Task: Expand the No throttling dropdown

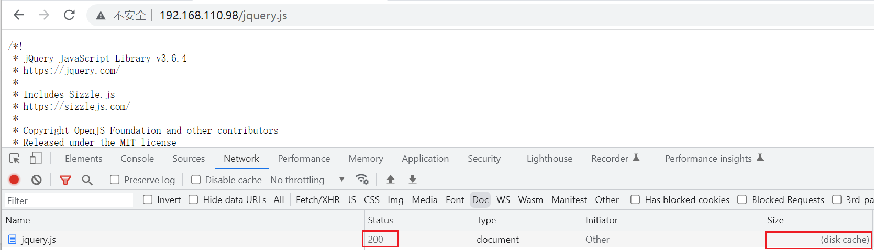Action: [307, 180]
